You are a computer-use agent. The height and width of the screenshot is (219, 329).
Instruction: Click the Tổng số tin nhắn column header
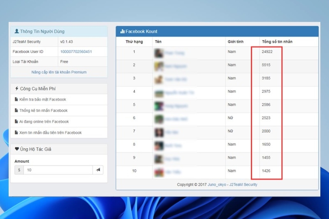[x=277, y=41]
